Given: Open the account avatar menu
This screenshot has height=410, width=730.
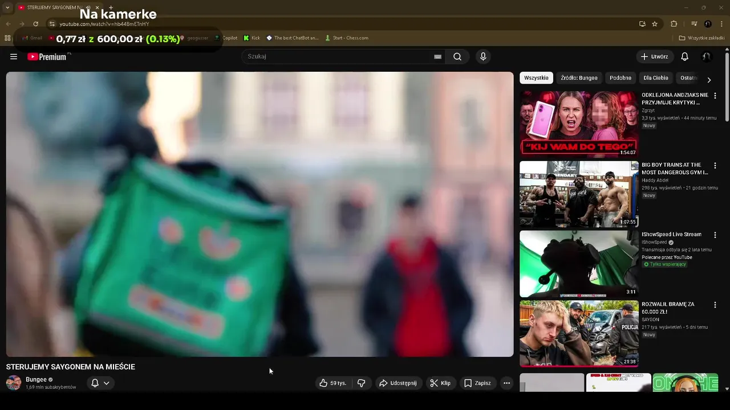Looking at the screenshot, I should click(x=706, y=56).
